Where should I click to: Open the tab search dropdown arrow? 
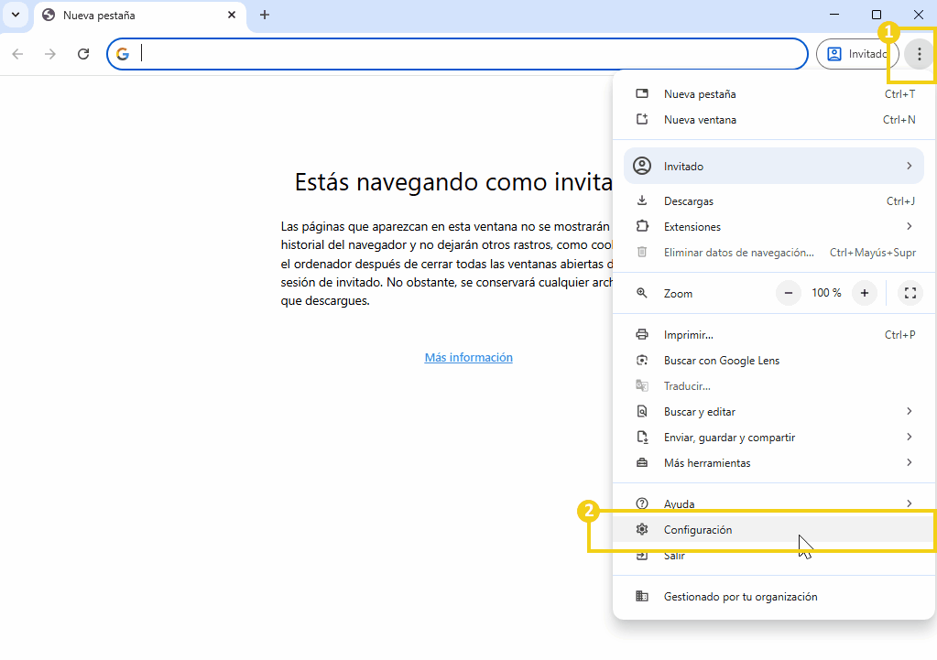click(16, 15)
